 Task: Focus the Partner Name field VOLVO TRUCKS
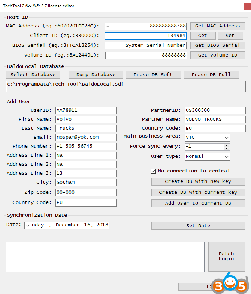(215, 119)
